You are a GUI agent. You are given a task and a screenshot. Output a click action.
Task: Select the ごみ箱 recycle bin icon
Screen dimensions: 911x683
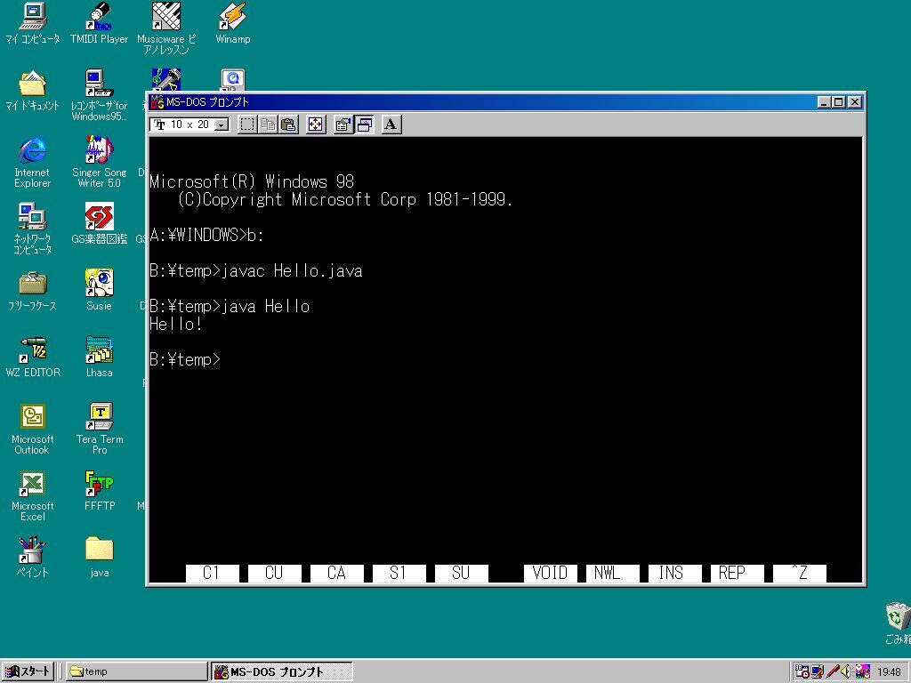pyautogui.click(x=897, y=623)
